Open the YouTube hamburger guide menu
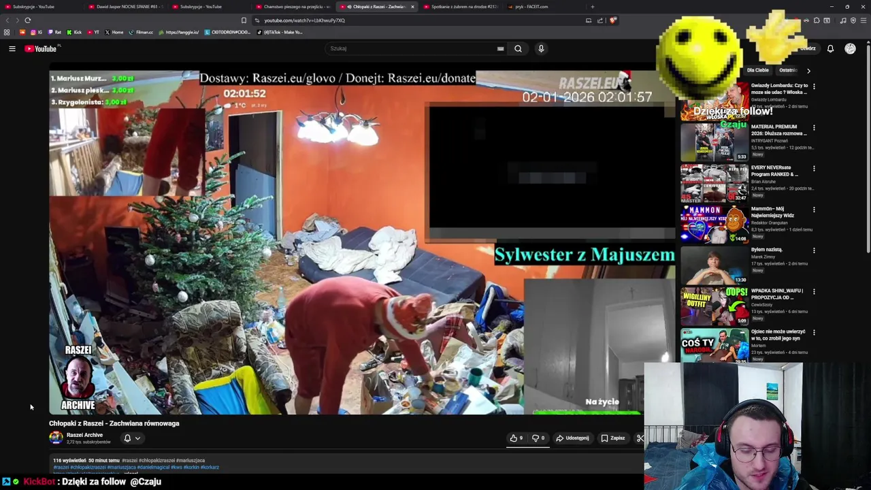The image size is (871, 490). click(x=12, y=48)
